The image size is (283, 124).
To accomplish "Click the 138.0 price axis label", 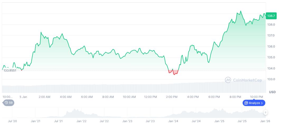I will point(271,25).
